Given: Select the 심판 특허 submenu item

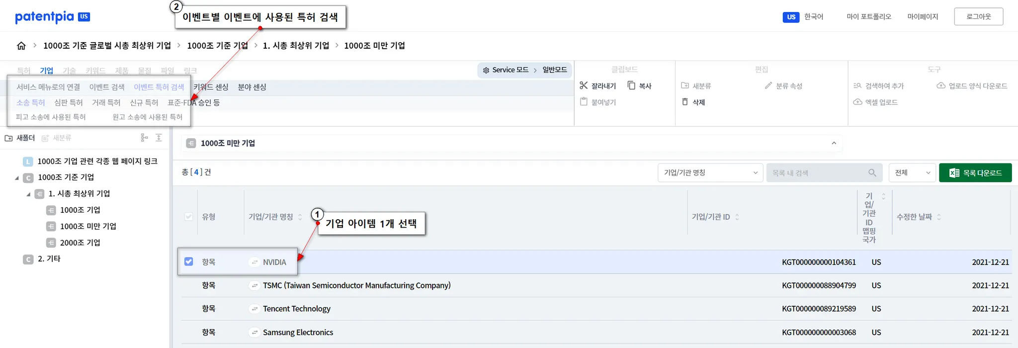Looking at the screenshot, I should pos(69,102).
